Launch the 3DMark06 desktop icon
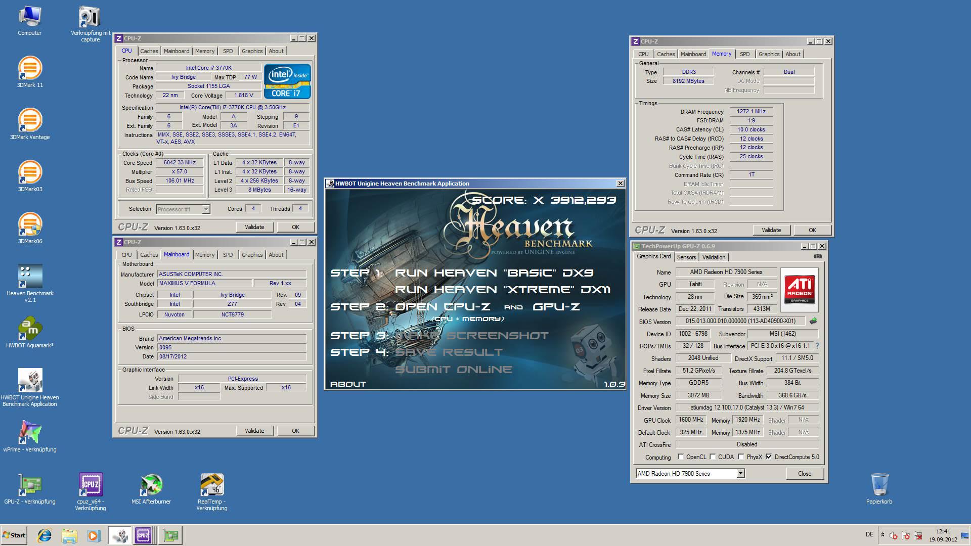971x546 pixels. (29, 228)
